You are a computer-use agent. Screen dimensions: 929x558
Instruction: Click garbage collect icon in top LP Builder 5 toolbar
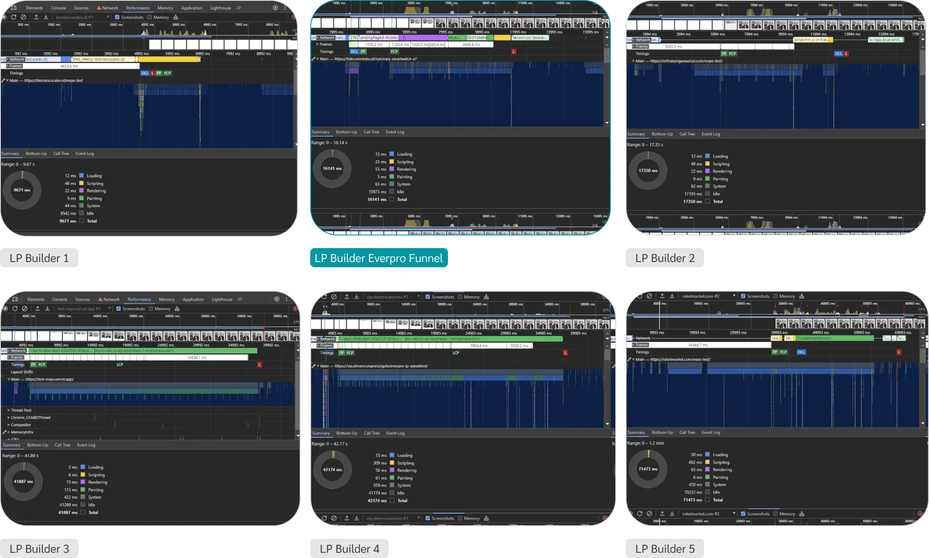(802, 296)
